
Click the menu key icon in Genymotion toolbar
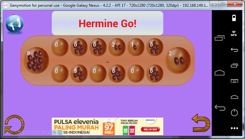234,81
